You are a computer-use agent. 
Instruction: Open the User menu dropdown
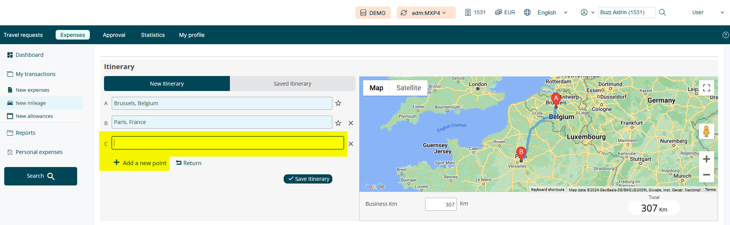(x=707, y=12)
